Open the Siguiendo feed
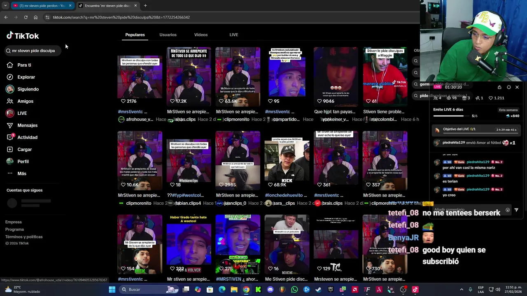The image size is (527, 296). click(22, 89)
